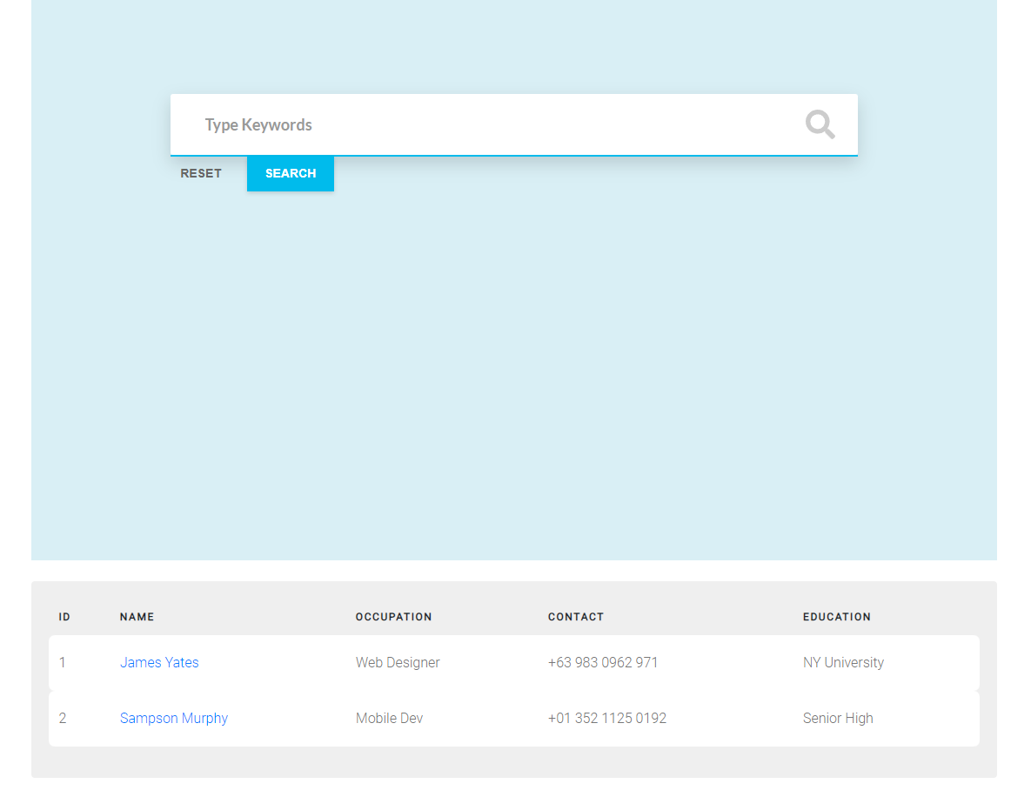Click the NAME column header
This screenshot has height=797, width=1031.
coord(137,617)
